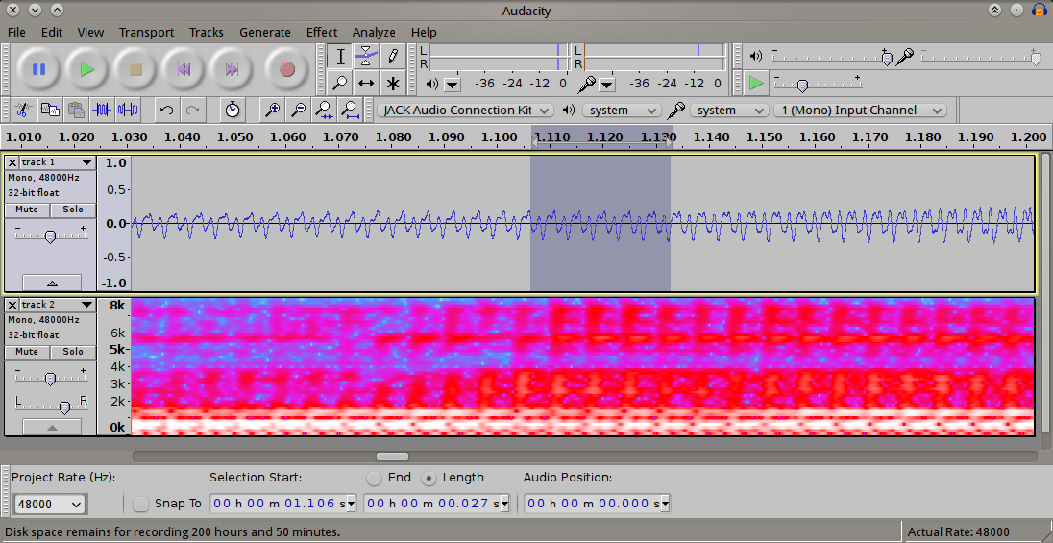The height and width of the screenshot is (543, 1053).
Task: Collapse track 2 with triangle button
Action: [x=52, y=428]
